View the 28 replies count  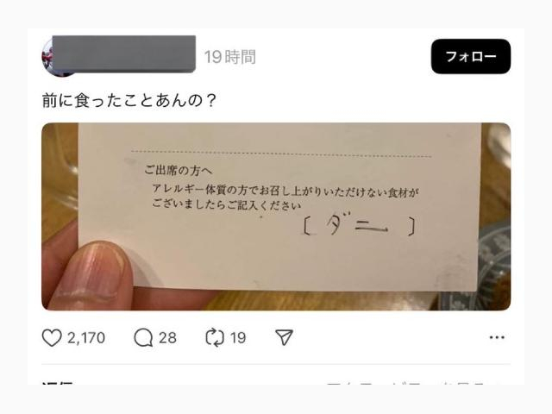point(167,338)
